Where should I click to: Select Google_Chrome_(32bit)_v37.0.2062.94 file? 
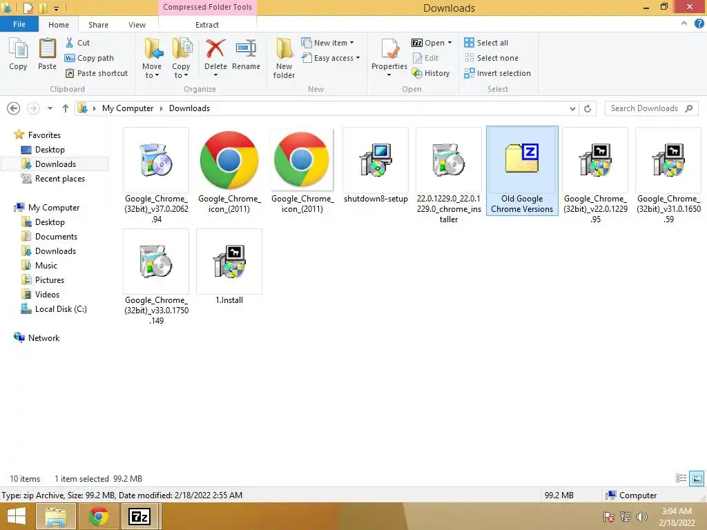(x=156, y=176)
